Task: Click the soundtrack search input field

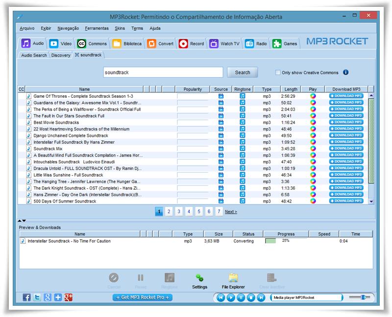Action: click(x=163, y=72)
